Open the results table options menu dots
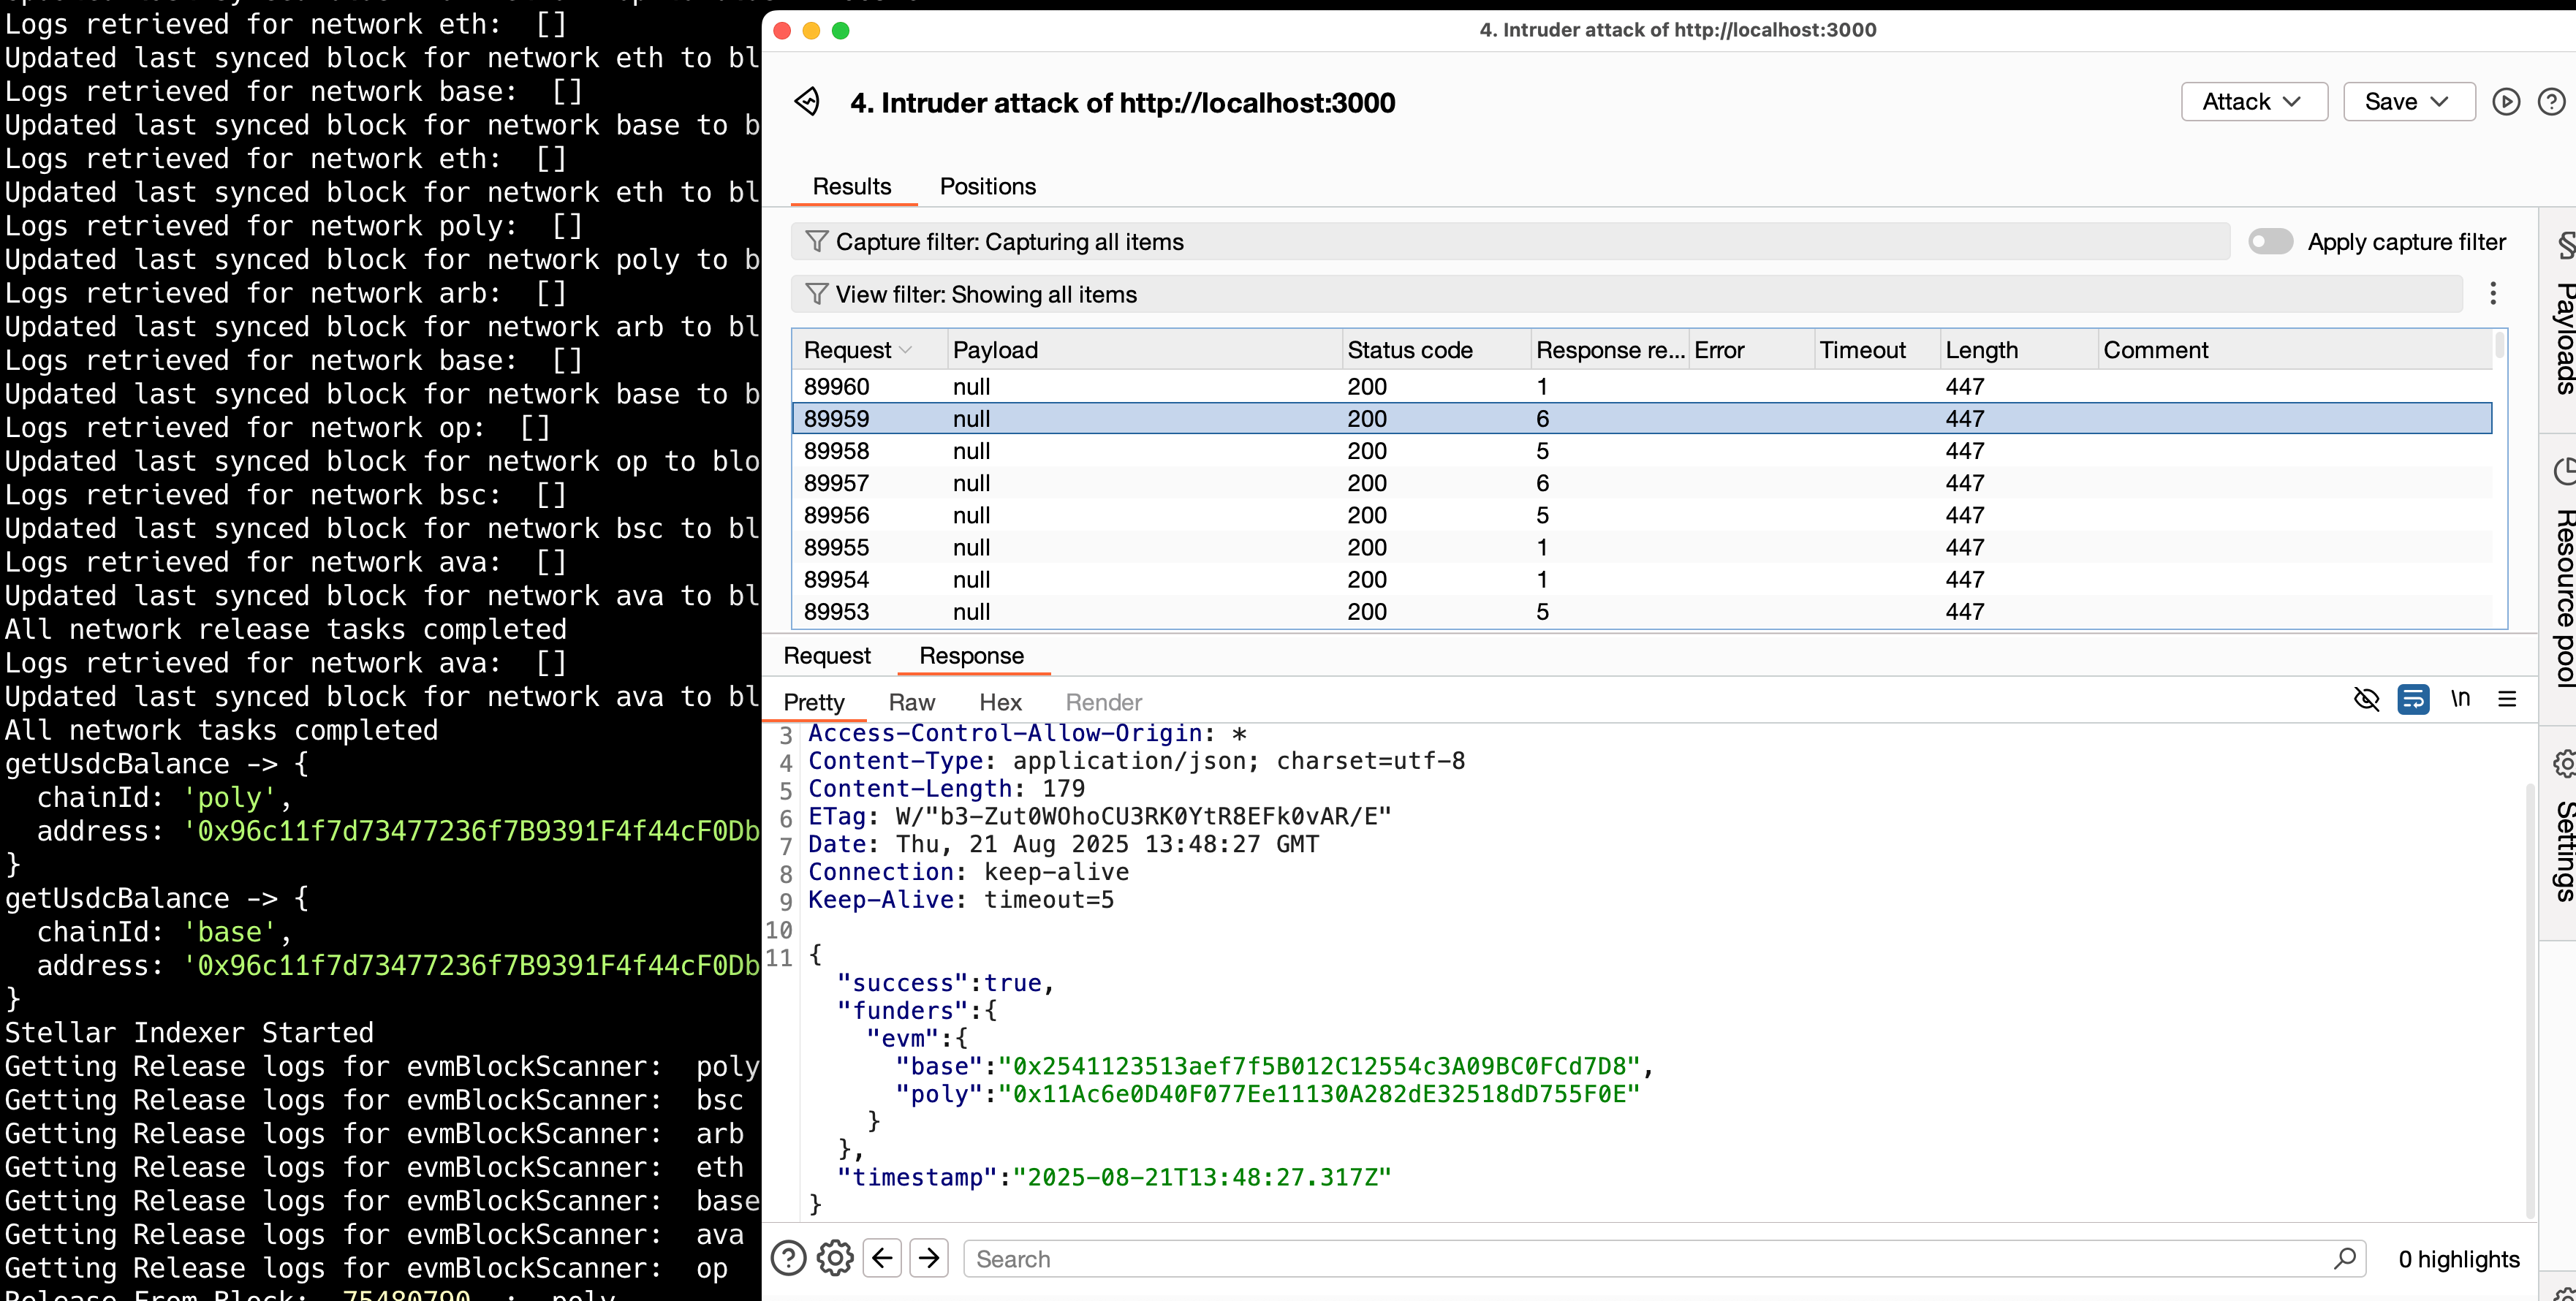 tap(2493, 293)
